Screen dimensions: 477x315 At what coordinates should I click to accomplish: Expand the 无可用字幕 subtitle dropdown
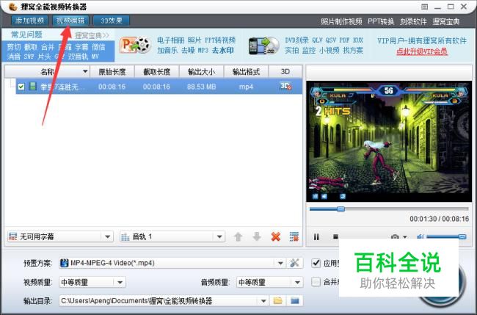click(x=107, y=236)
